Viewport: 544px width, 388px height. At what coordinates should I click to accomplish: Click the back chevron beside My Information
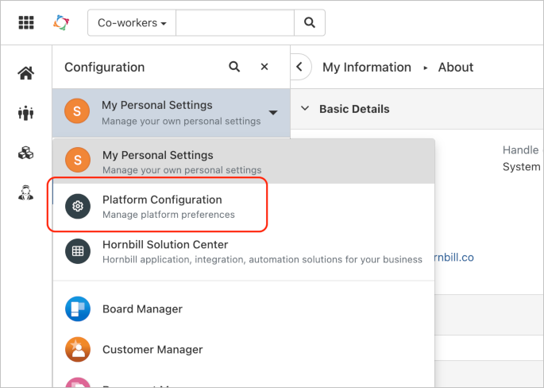(299, 68)
